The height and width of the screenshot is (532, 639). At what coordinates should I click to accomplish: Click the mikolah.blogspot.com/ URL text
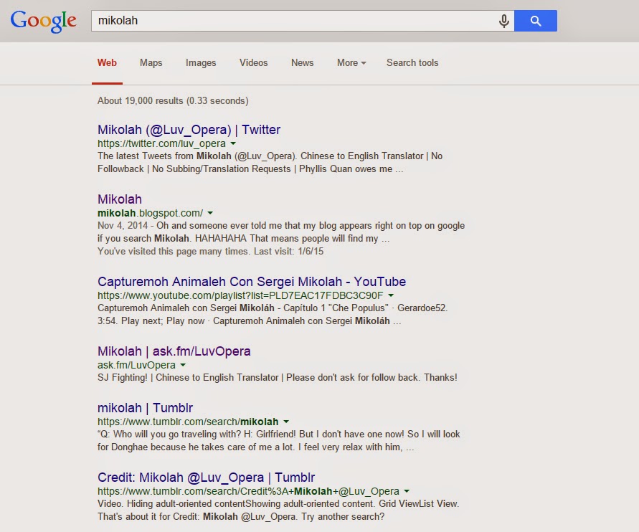150,213
